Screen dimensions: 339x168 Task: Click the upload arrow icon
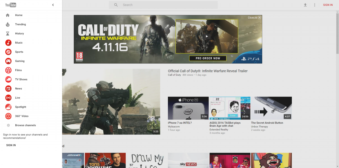305,5
